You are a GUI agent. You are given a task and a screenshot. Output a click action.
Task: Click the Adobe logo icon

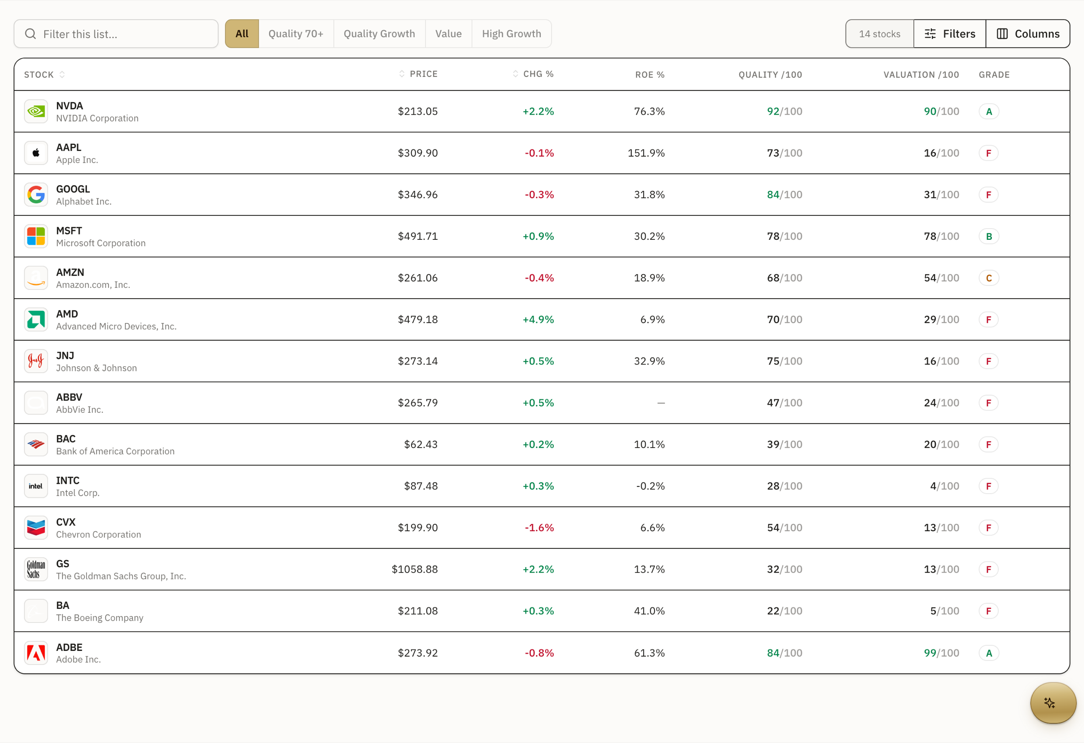tap(36, 653)
